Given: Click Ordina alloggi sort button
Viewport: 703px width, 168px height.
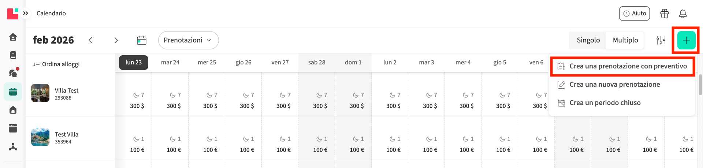Looking at the screenshot, I should 56,64.
